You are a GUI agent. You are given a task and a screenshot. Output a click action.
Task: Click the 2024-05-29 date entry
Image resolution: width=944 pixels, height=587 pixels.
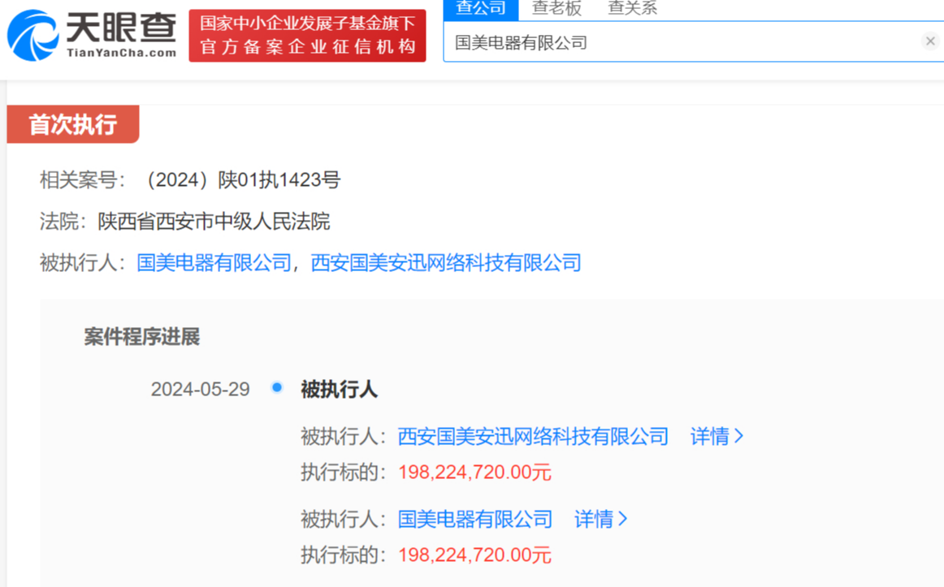[x=200, y=390]
